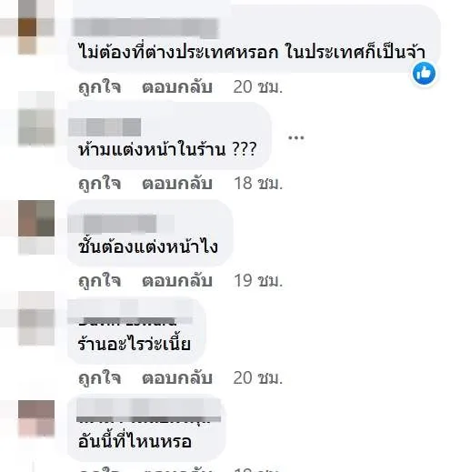This screenshot has height=472, width=460.
Task: Reply to the comment ร้านอะไรว่ะเนี้ย
Action: tap(177, 378)
